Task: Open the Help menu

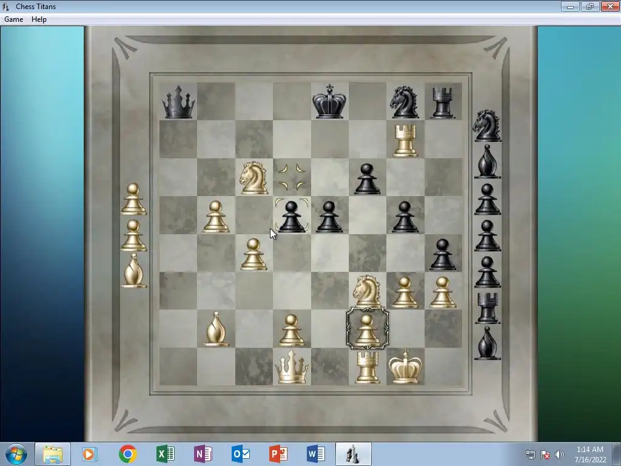Action: (x=39, y=19)
